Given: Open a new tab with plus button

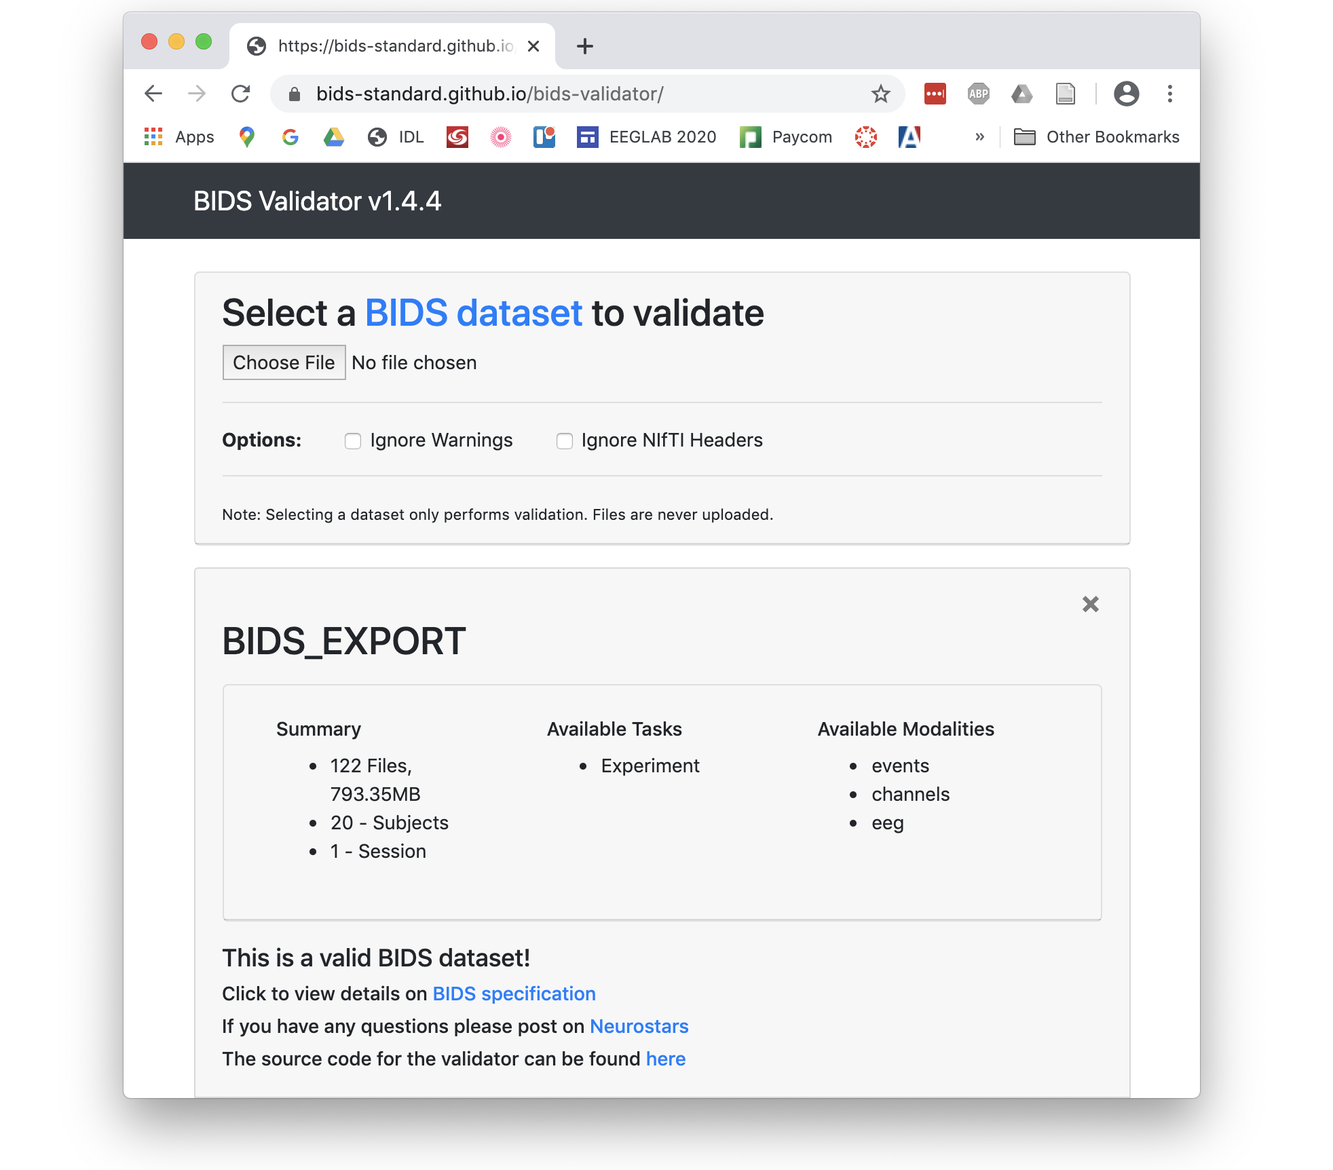Looking at the screenshot, I should [x=584, y=46].
